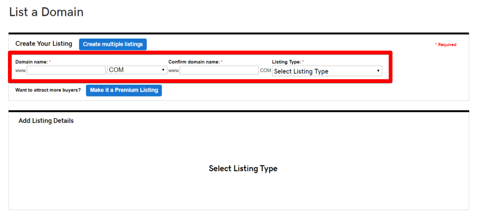Open the Select Listing Type dropdown
The image size is (479, 217).
coord(327,71)
